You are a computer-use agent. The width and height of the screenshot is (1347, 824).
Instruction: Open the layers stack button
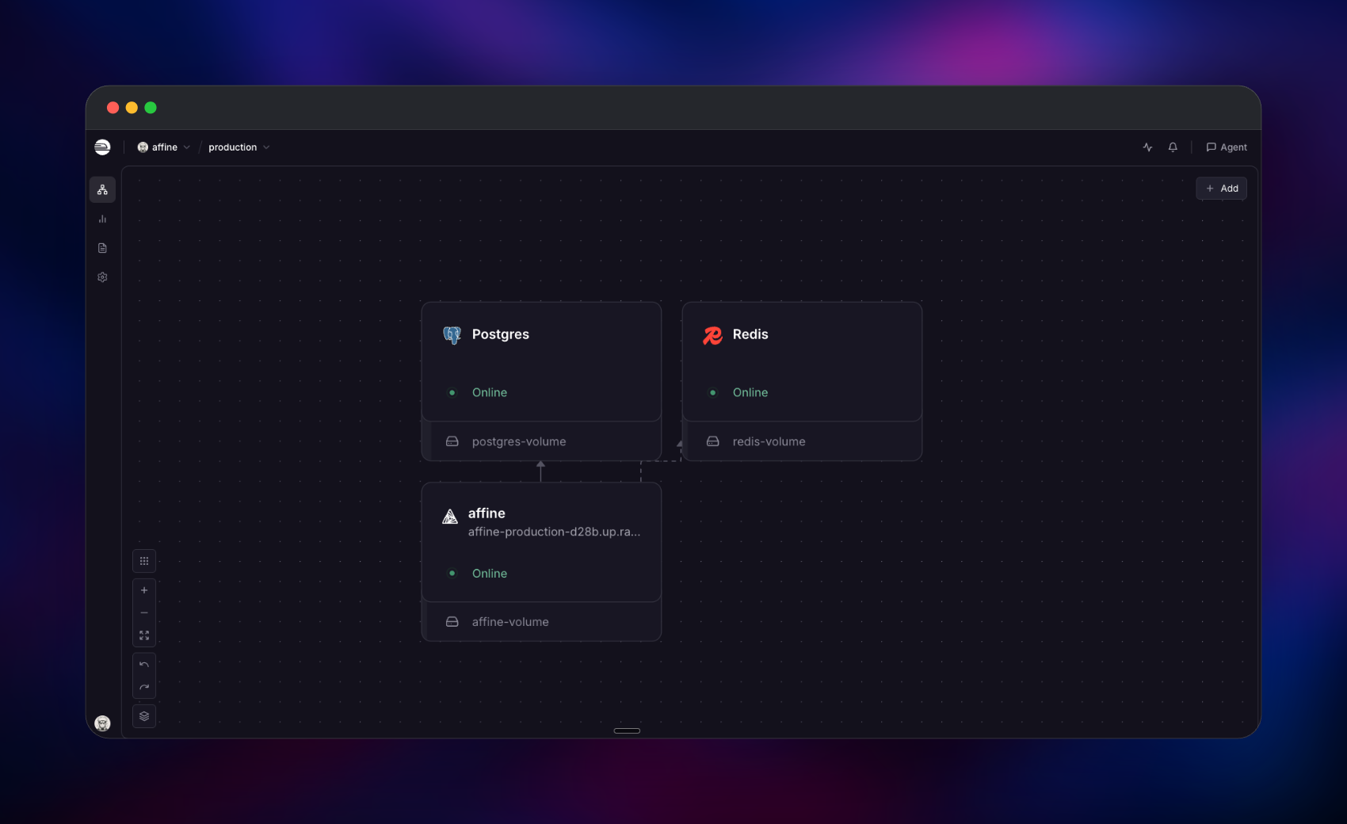[144, 716]
